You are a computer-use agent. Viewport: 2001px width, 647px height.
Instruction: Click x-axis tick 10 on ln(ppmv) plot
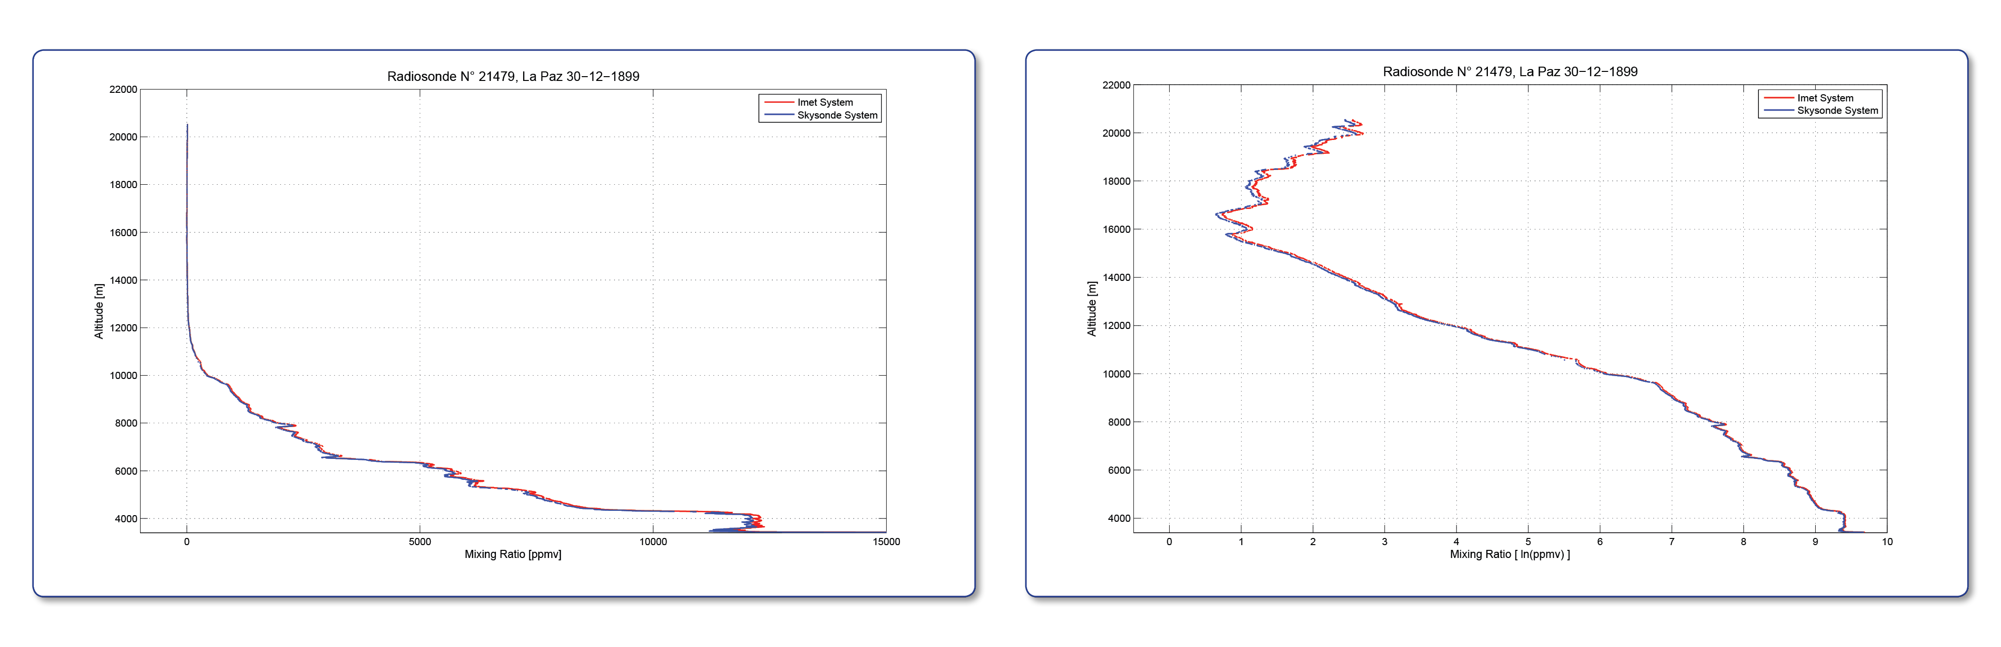1887,541
